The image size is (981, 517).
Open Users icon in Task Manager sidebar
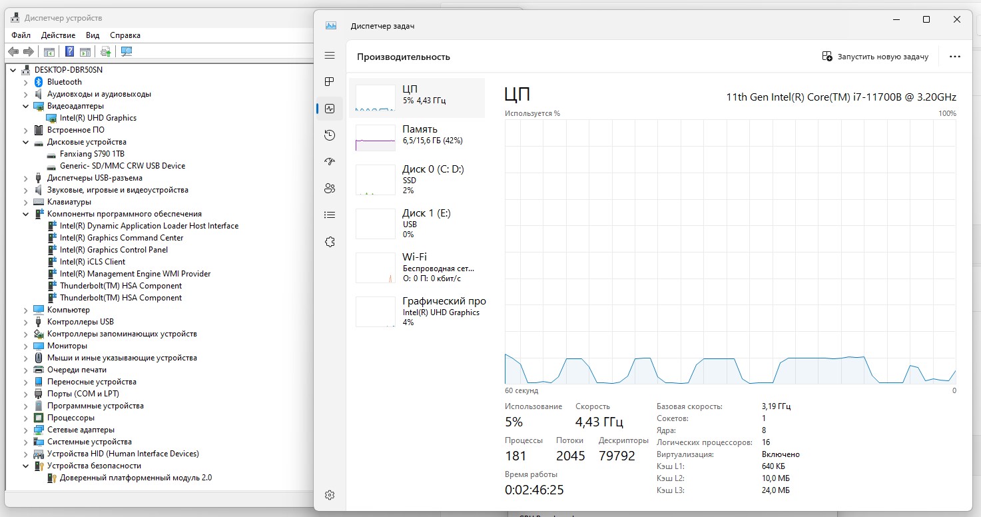click(330, 189)
